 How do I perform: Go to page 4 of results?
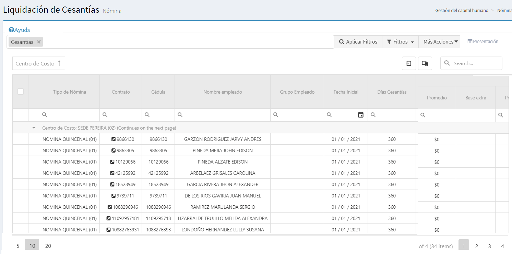[502, 246]
